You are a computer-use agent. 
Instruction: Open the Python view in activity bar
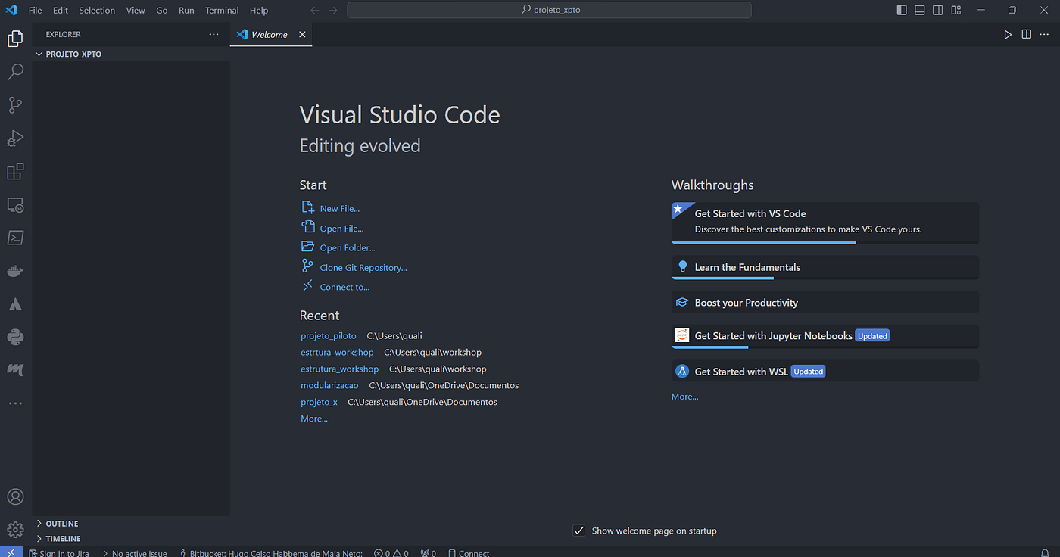pos(15,338)
